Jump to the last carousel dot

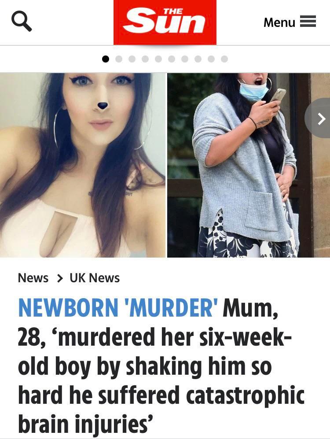[x=224, y=59]
